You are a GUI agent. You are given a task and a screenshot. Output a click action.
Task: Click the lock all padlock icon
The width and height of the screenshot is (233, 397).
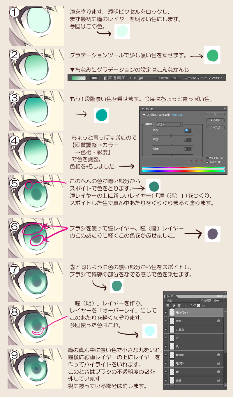click(x=204, y=305)
